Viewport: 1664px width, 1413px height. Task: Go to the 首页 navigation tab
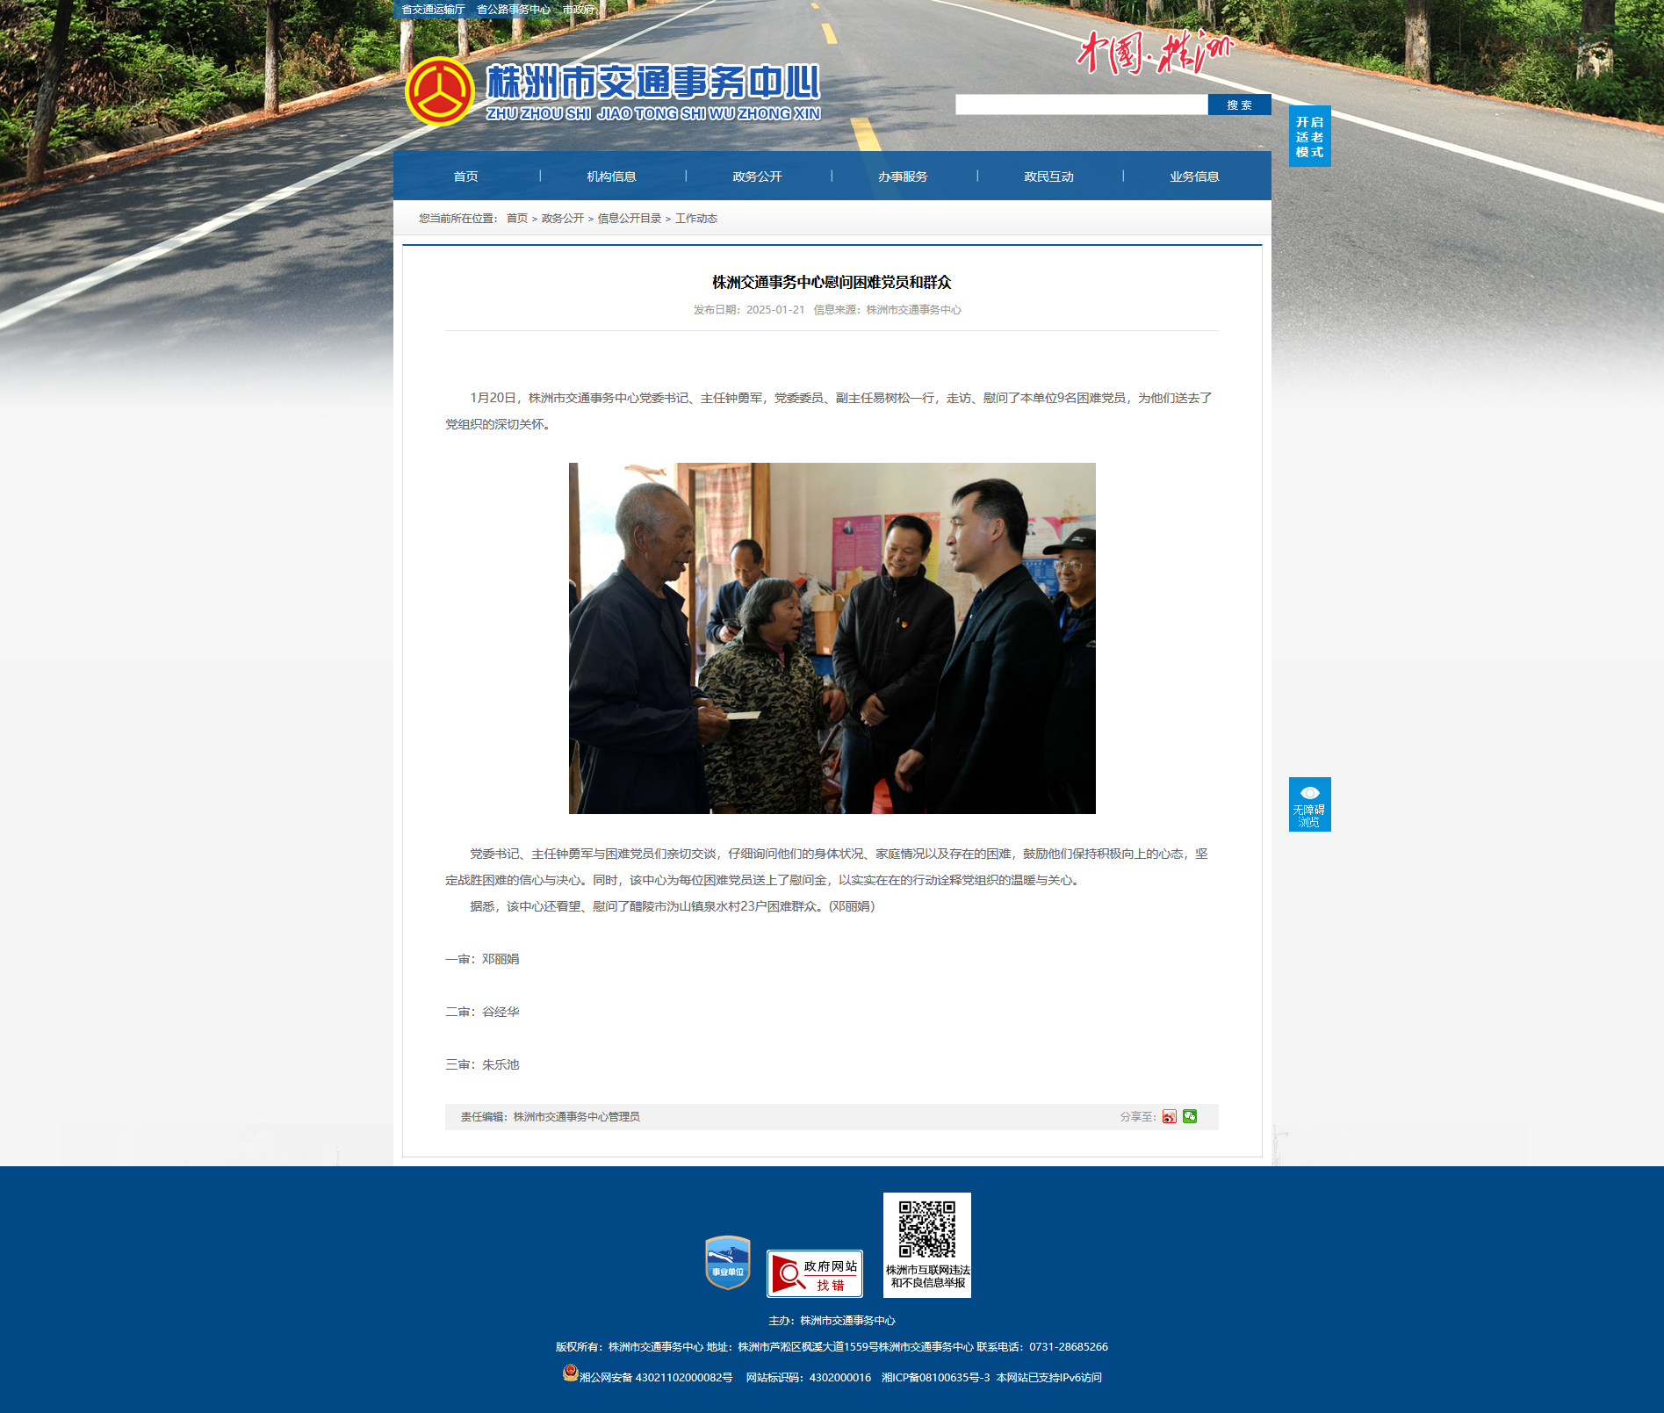(465, 177)
